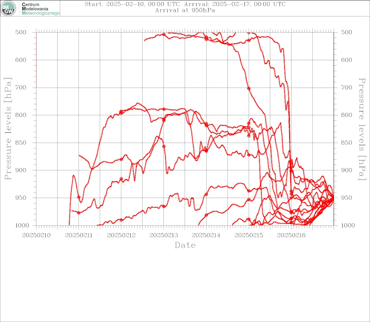Click the right axis 700 label

coord(347,87)
